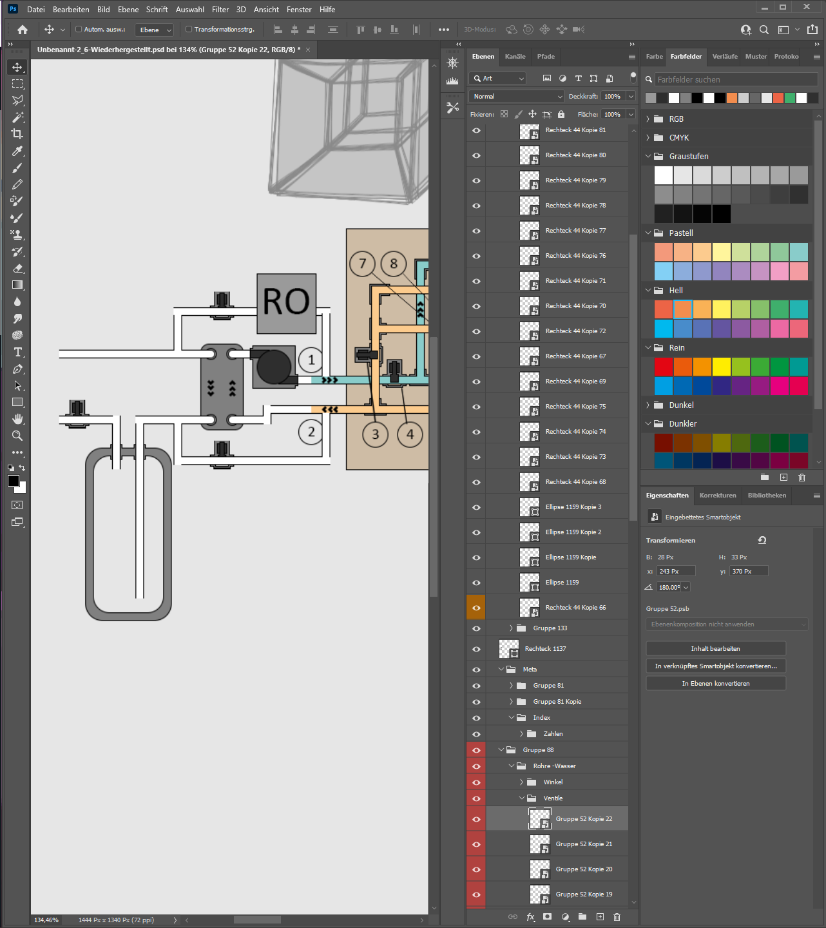Toggle visibility of Rechteck 1137
826x928 pixels.
click(476, 649)
